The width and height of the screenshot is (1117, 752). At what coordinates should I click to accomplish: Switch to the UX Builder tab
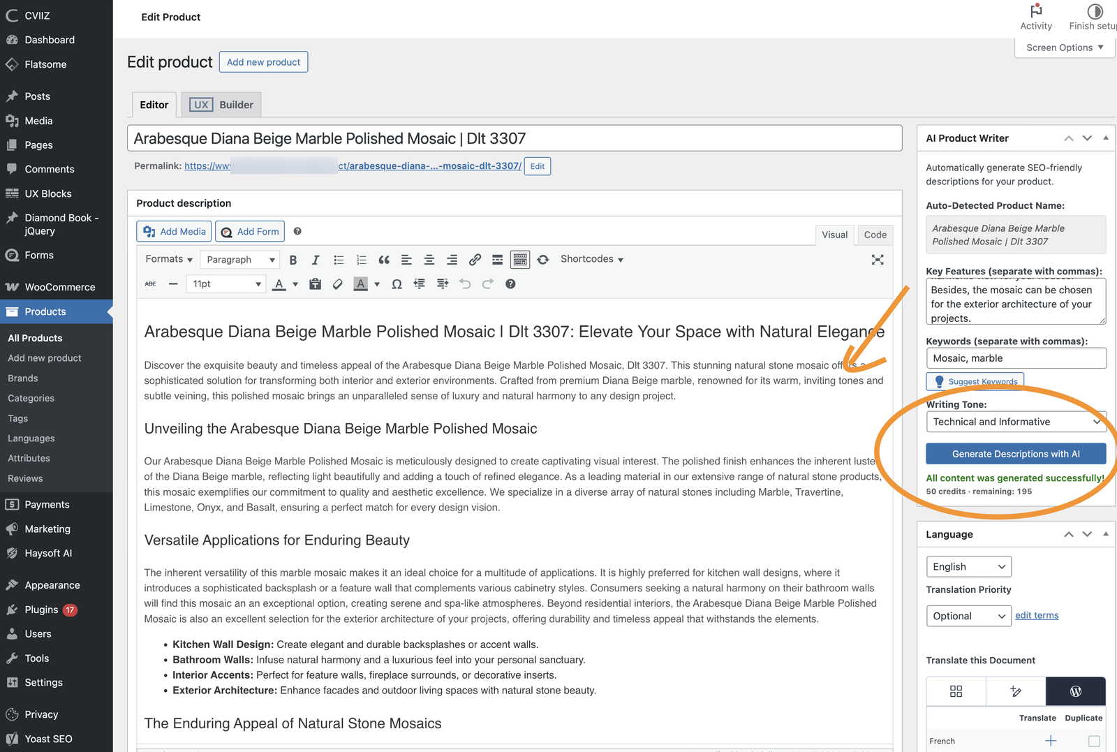pyautogui.click(x=221, y=105)
